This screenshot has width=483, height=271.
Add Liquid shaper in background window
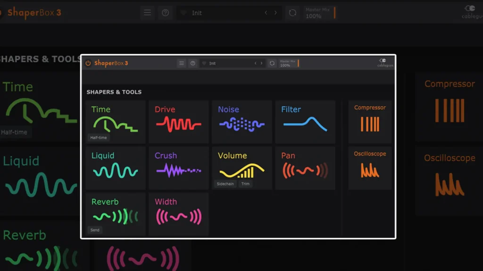pyautogui.click(x=40, y=181)
